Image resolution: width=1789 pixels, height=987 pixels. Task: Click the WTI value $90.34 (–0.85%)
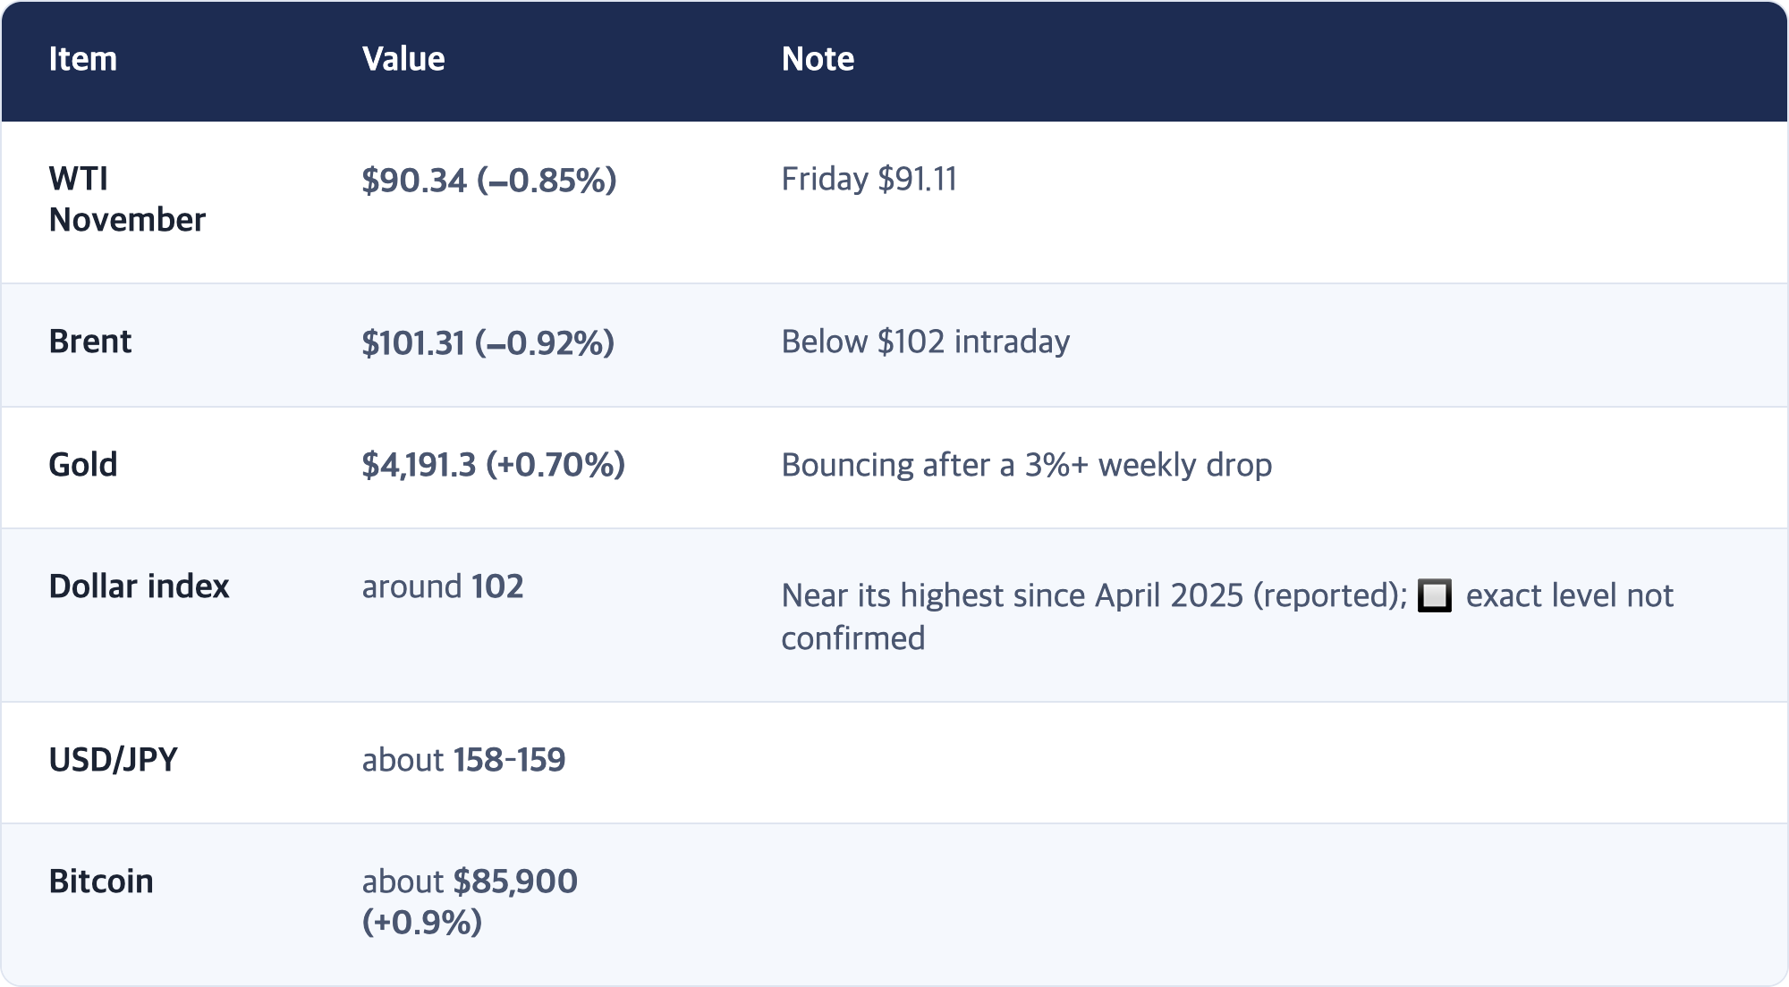point(489,180)
